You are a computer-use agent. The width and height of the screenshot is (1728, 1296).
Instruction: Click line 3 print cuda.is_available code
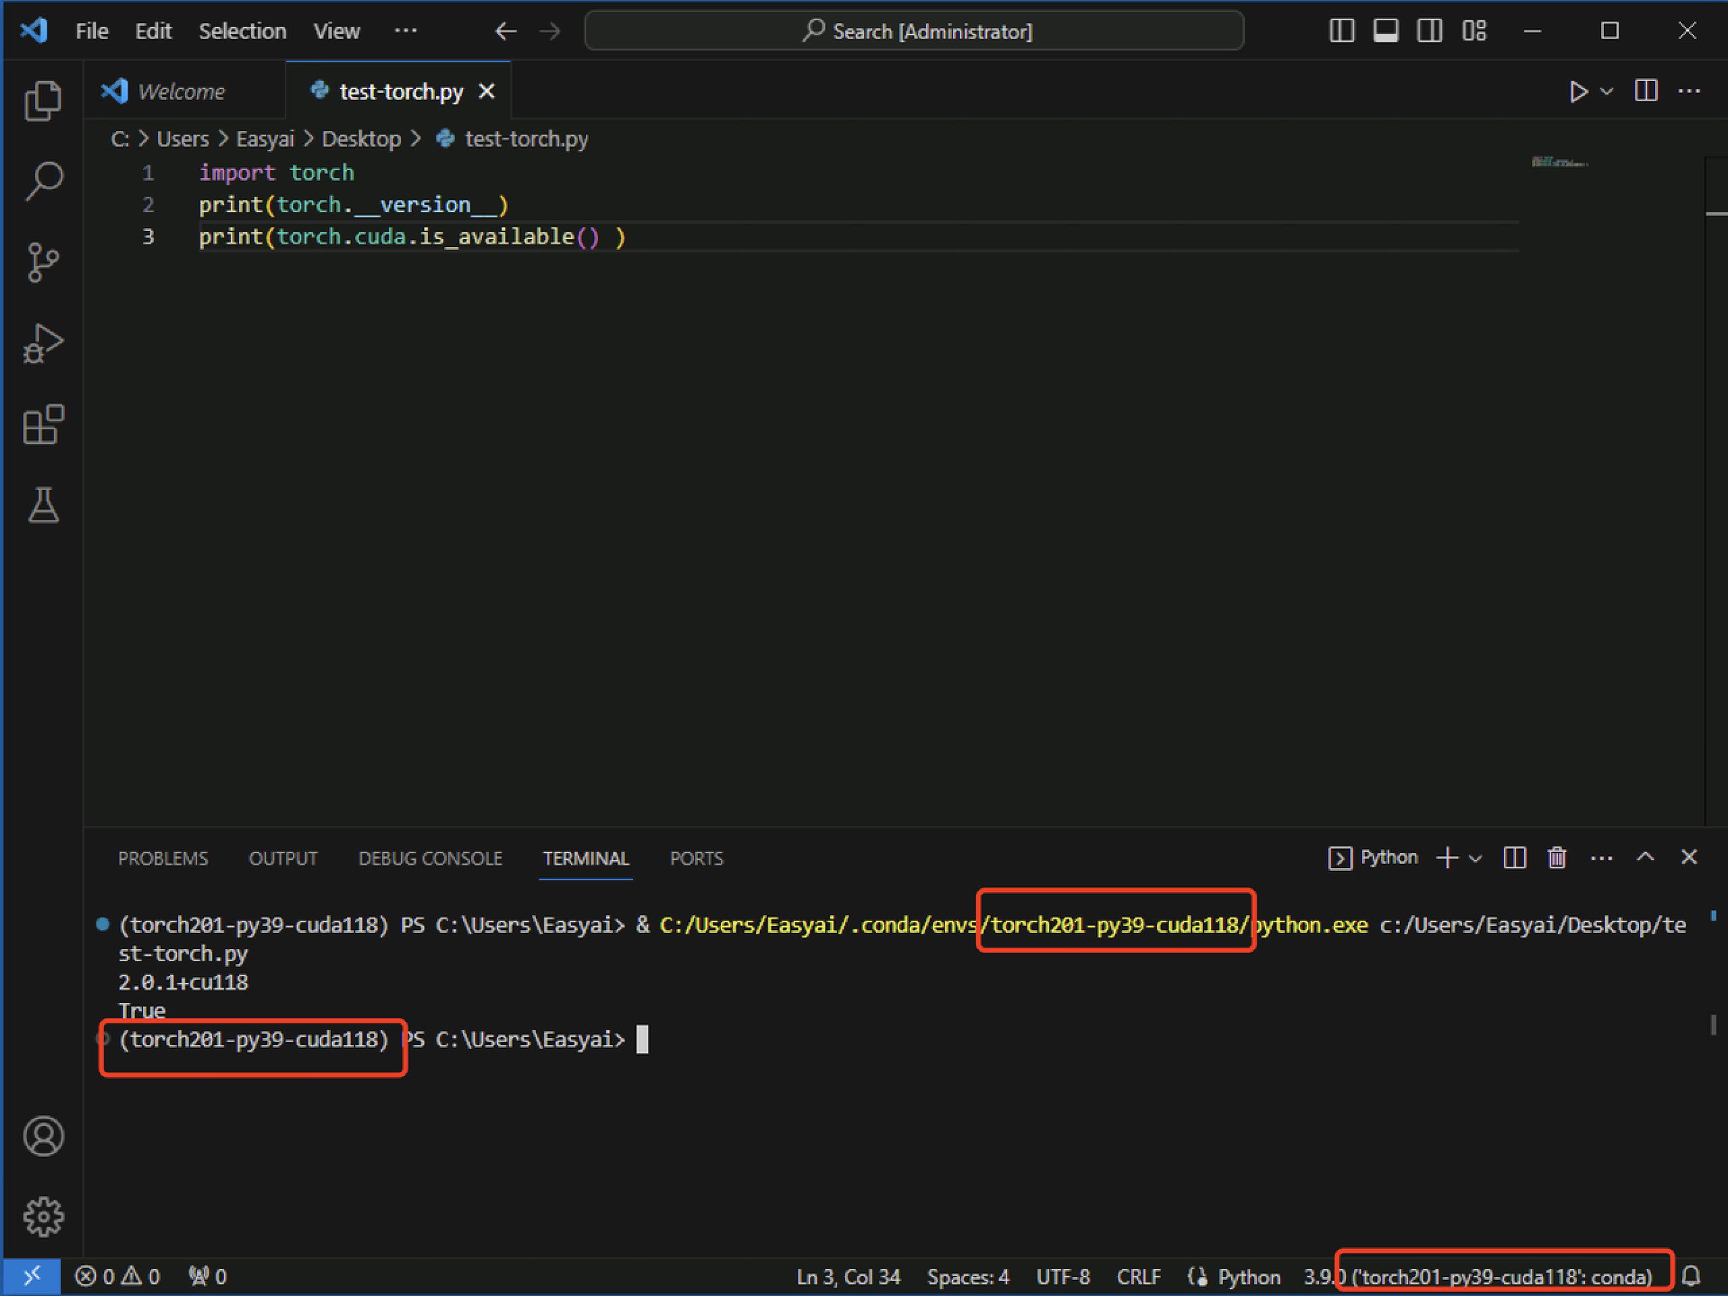pos(412,237)
